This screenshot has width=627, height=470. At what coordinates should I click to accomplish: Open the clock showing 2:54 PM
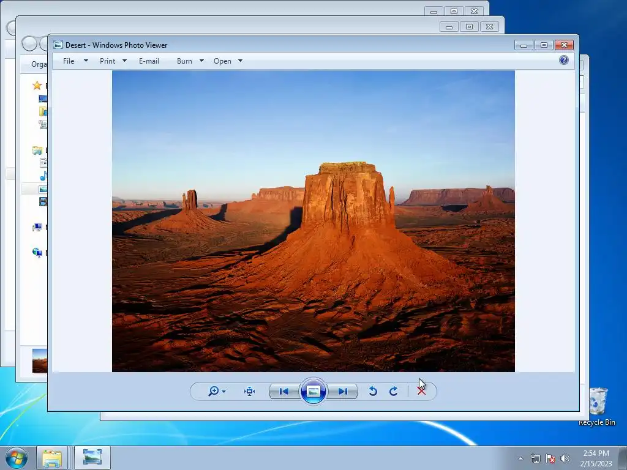coord(596,458)
